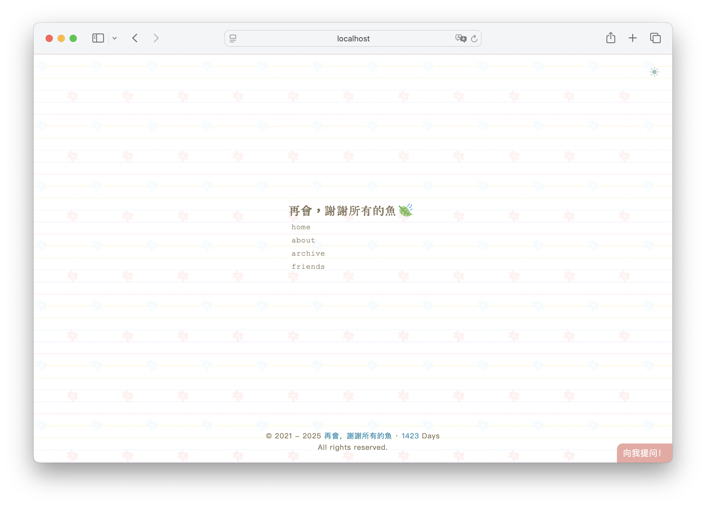
Task: Reload the localhost page
Action: pyautogui.click(x=474, y=39)
